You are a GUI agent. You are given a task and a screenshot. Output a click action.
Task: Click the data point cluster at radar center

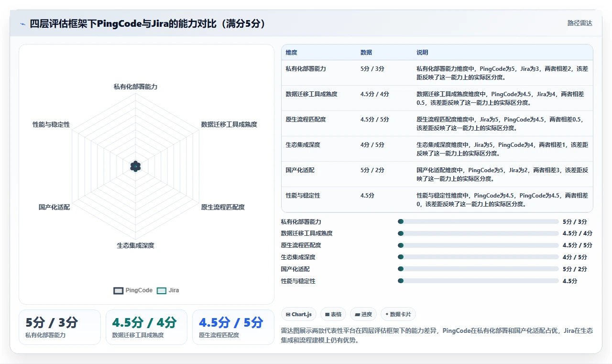135,166
